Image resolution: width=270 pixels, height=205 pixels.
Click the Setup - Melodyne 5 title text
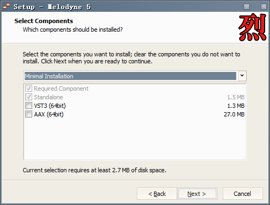point(52,7)
